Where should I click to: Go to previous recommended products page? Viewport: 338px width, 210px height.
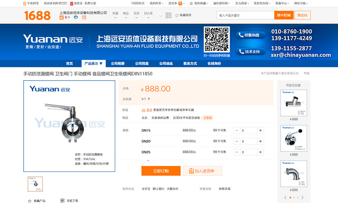[x=285, y=197]
